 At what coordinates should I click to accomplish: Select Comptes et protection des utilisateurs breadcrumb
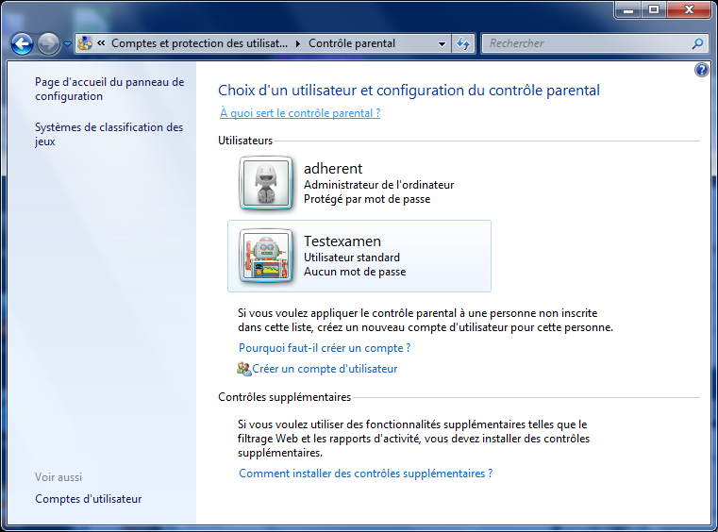click(x=199, y=43)
